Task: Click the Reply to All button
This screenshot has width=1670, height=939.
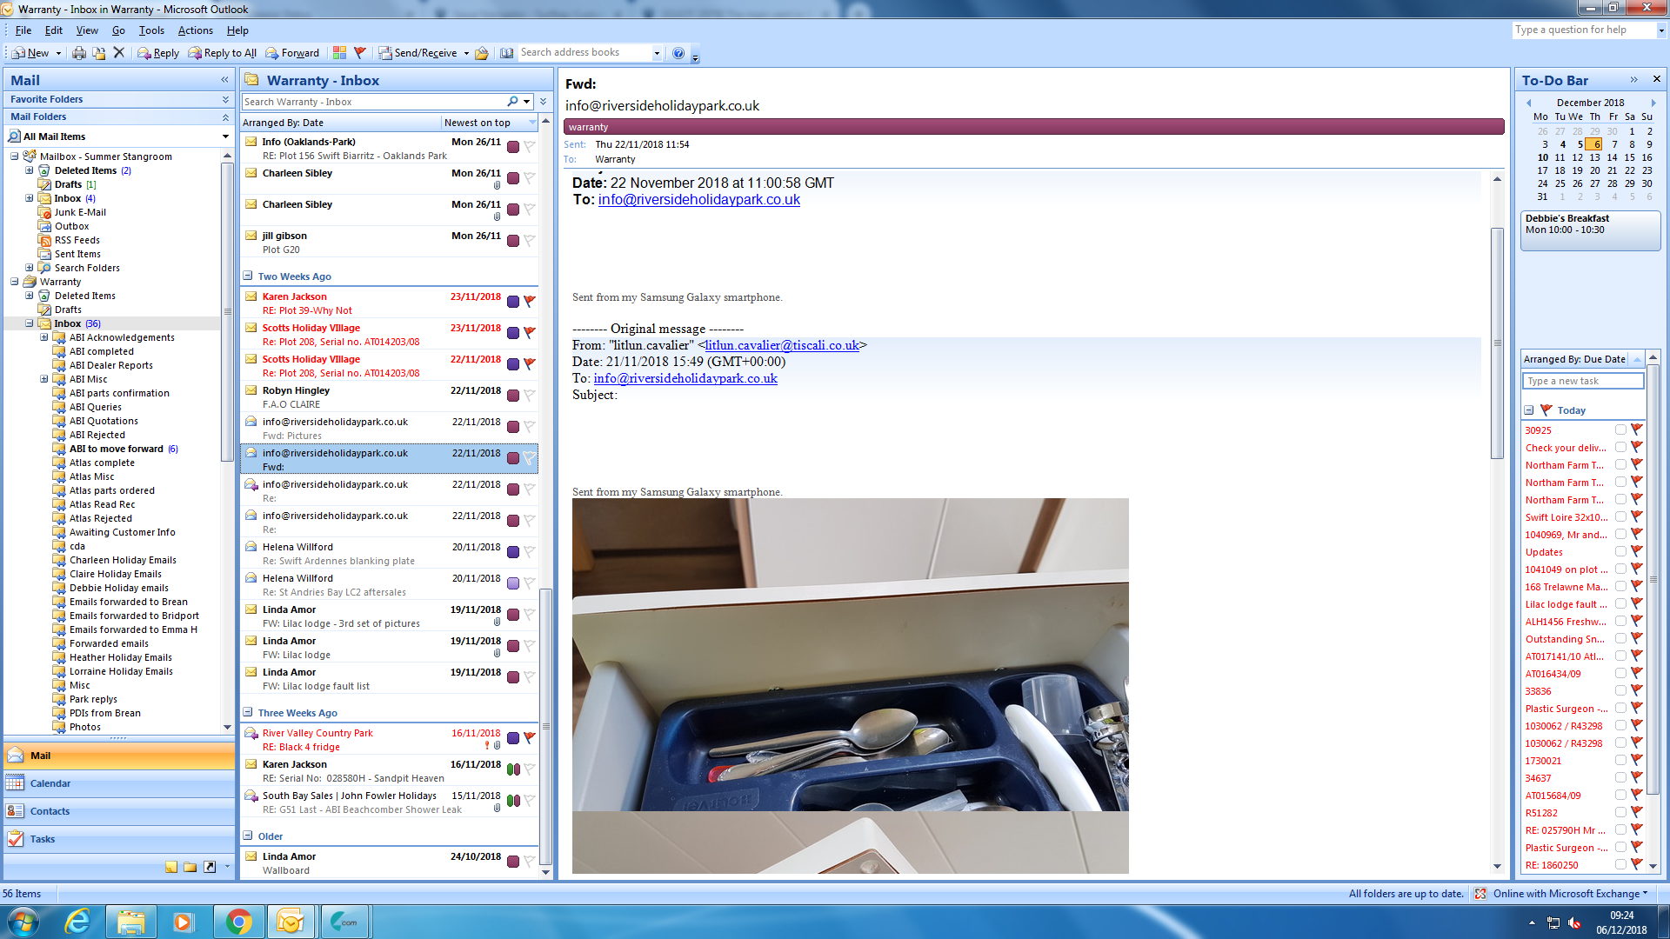Action: [223, 53]
